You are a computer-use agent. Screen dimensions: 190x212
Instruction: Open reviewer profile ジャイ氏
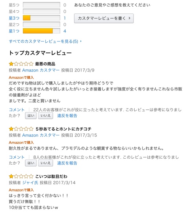pos(30,183)
